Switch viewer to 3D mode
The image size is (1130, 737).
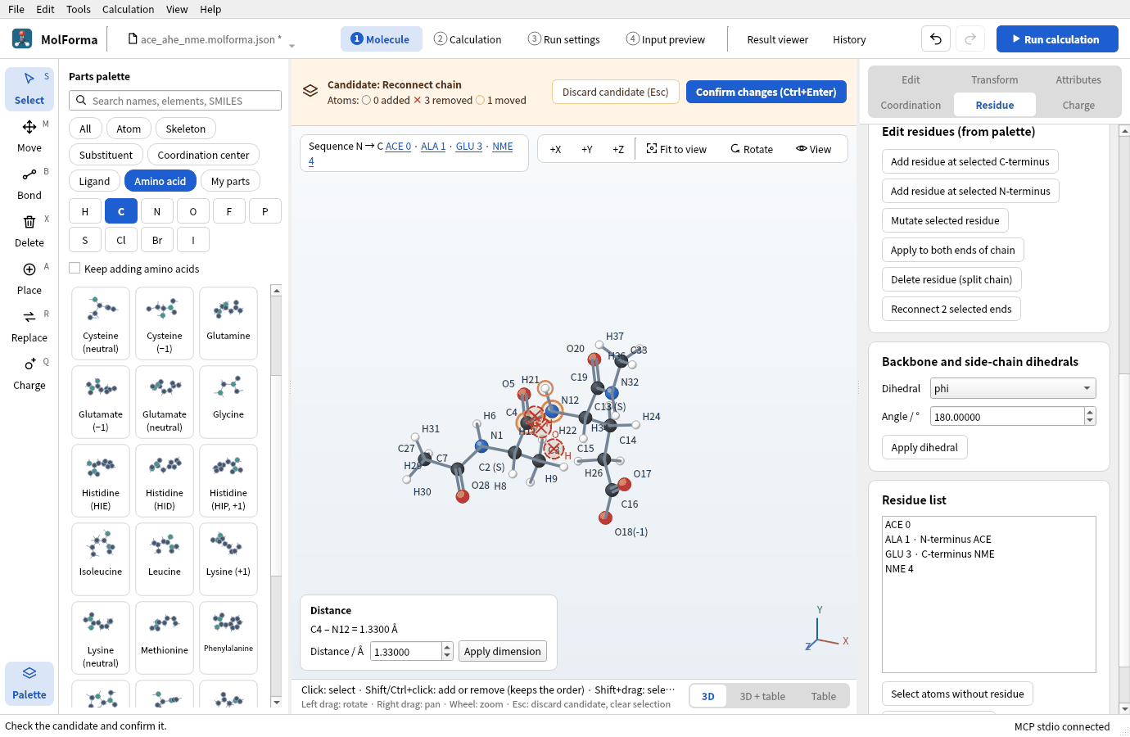tap(708, 696)
